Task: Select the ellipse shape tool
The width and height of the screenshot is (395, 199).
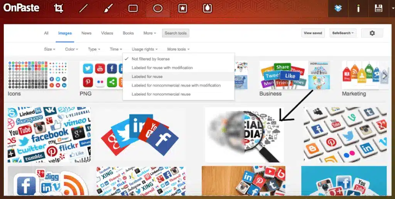Action: (158, 8)
